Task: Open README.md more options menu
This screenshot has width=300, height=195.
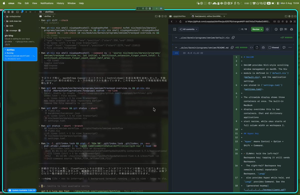Action: pos(290,48)
